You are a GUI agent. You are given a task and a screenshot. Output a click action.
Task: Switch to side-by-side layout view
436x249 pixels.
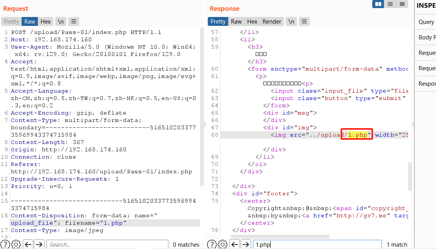378,4
